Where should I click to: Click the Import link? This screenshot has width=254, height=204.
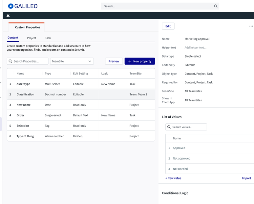[246, 178]
